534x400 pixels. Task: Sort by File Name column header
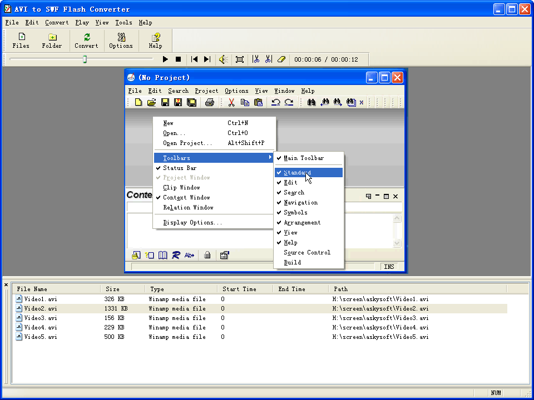tap(57, 289)
